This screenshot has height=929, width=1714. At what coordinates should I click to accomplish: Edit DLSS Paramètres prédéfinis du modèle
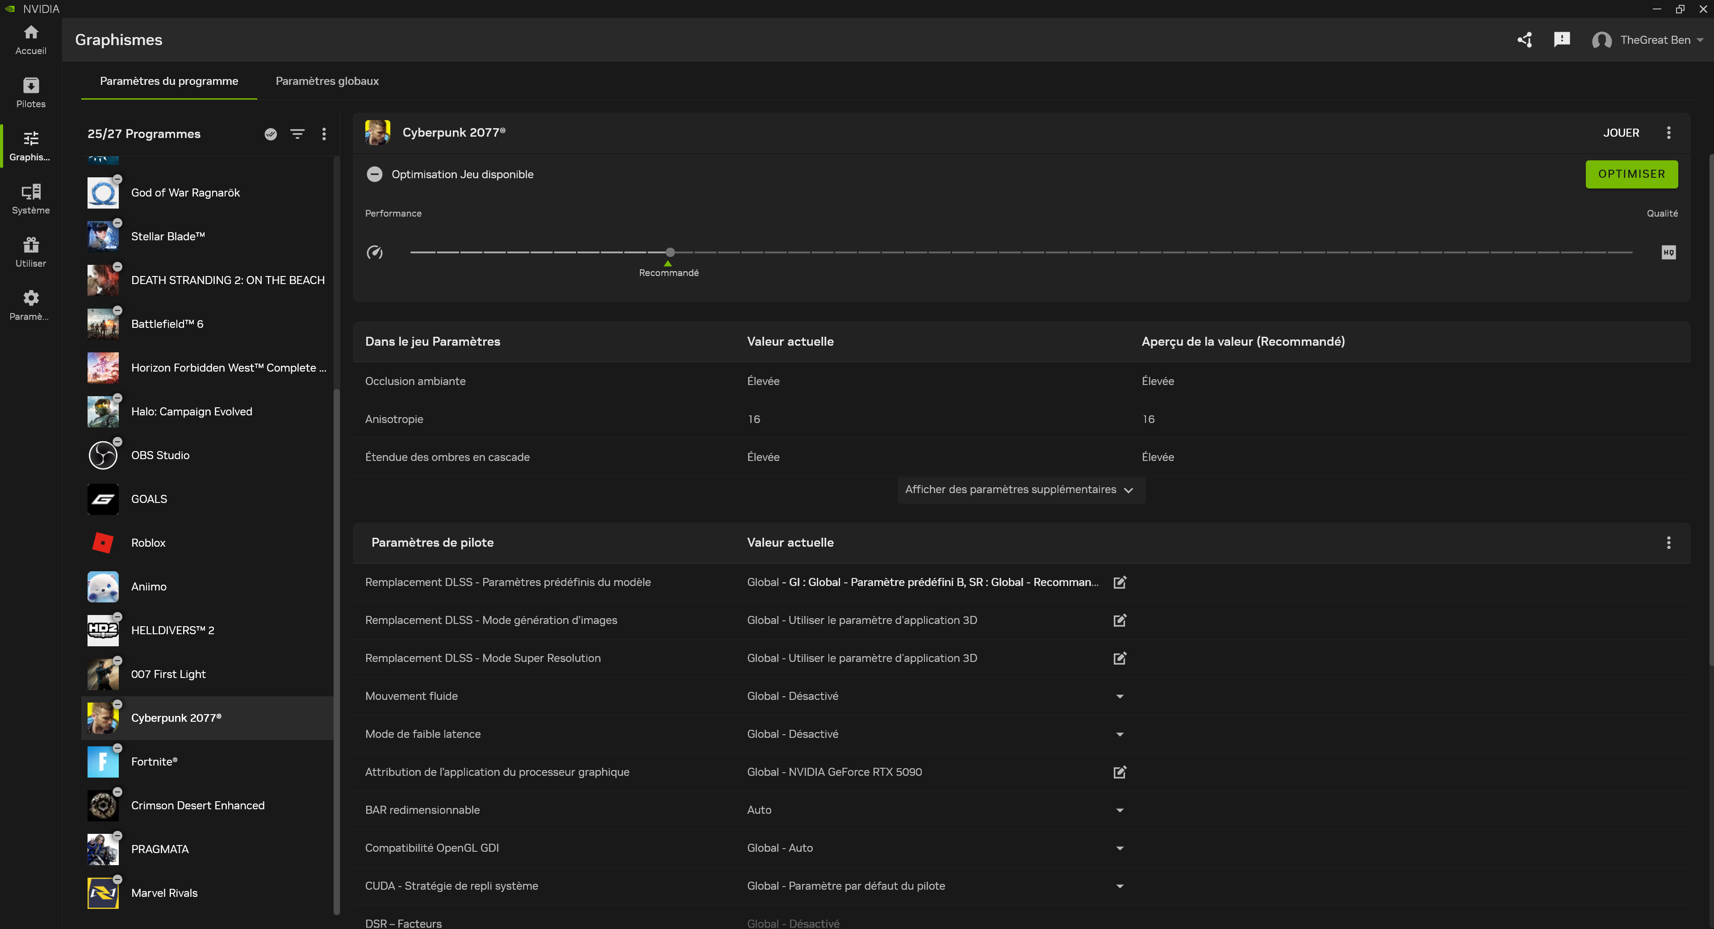(x=1120, y=582)
